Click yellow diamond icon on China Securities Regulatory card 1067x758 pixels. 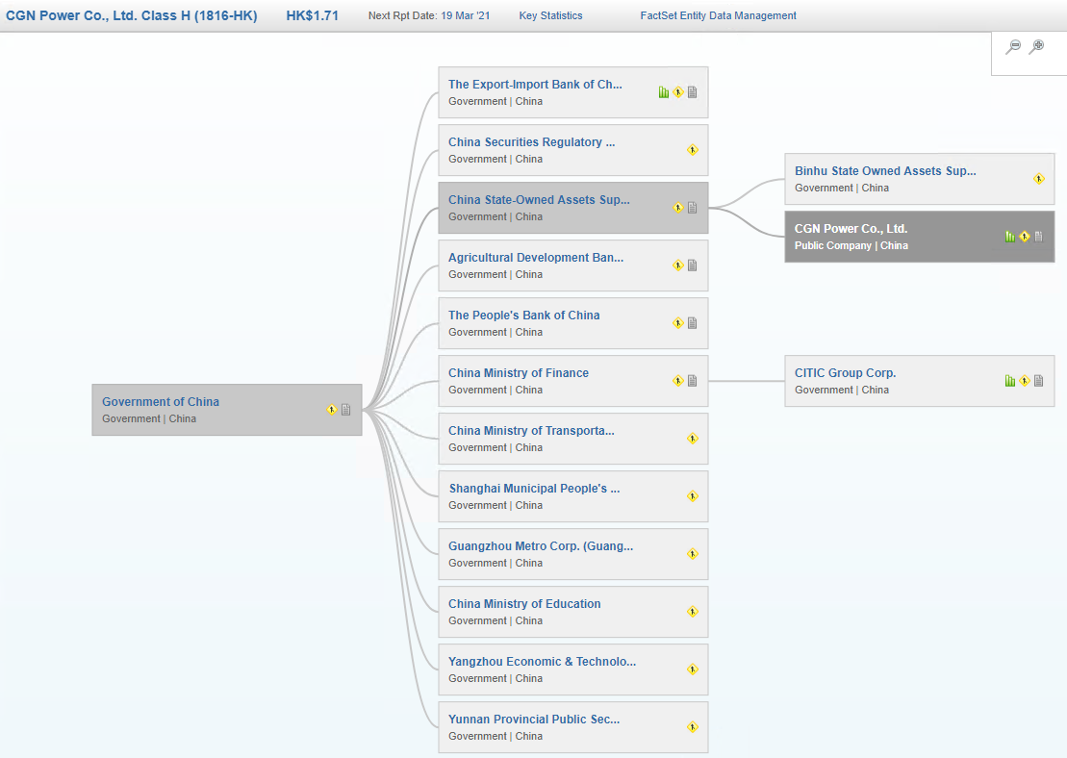[692, 150]
